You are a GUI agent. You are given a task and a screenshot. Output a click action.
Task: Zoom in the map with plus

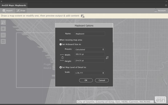(3, 29)
